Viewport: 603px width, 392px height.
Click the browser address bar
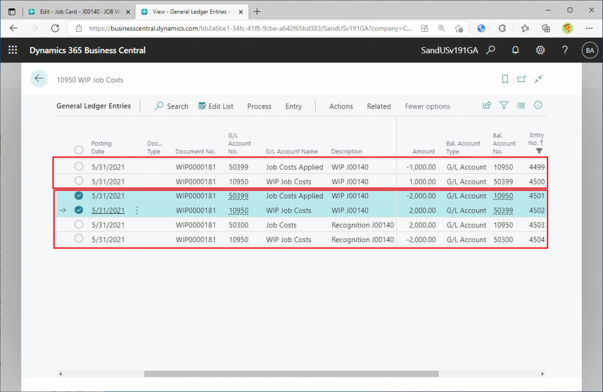coord(250,28)
